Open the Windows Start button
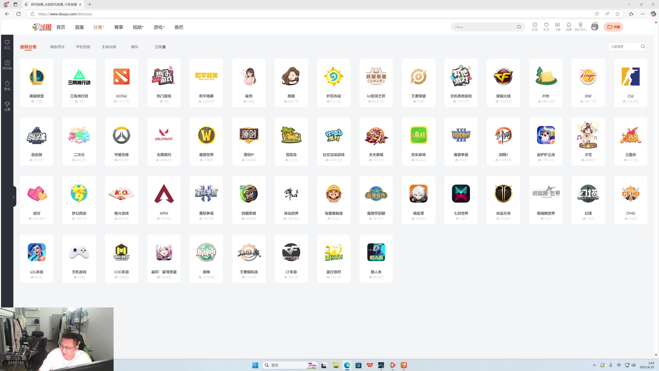The width and height of the screenshot is (659, 371). click(x=255, y=365)
